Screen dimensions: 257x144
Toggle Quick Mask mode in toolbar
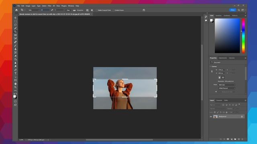coord(15,101)
